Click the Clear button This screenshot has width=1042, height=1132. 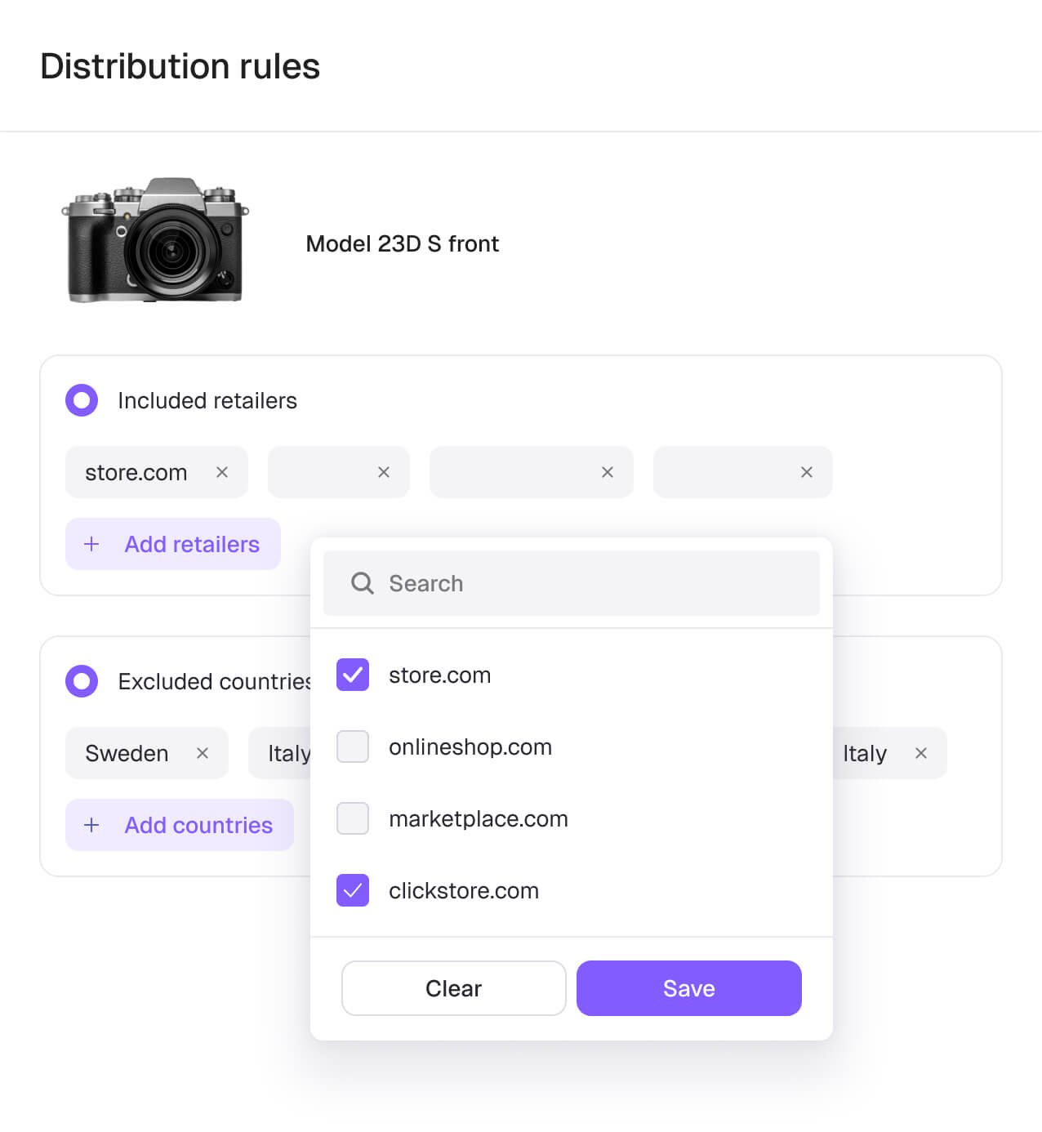tap(454, 988)
